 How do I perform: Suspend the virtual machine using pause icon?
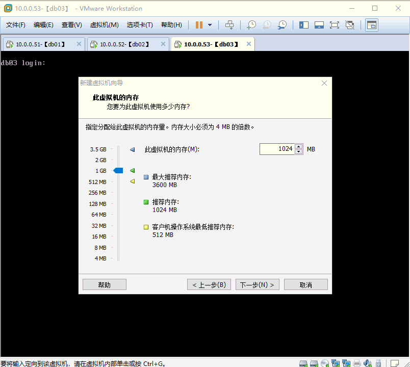click(x=198, y=24)
